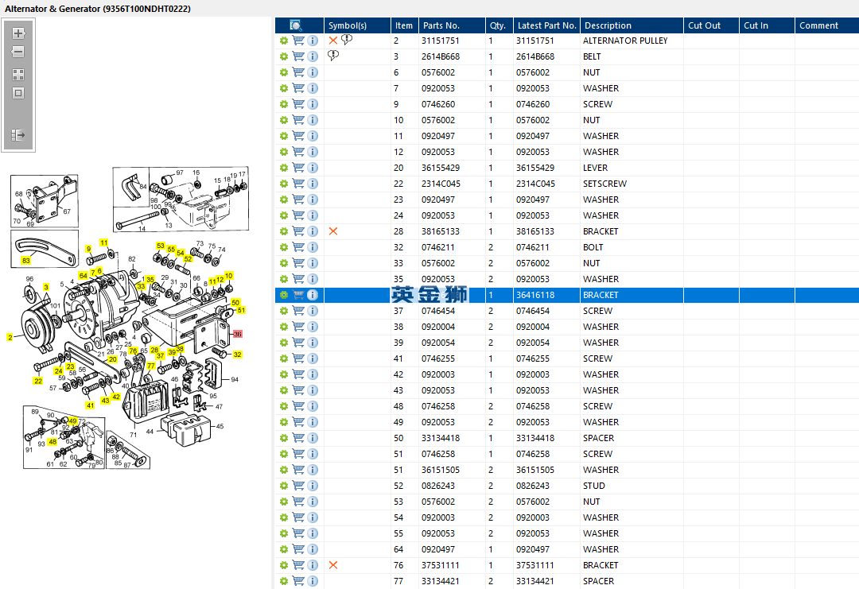Image resolution: width=859 pixels, height=589 pixels.
Task: Click gear icon on BELT row
Action: click(284, 56)
